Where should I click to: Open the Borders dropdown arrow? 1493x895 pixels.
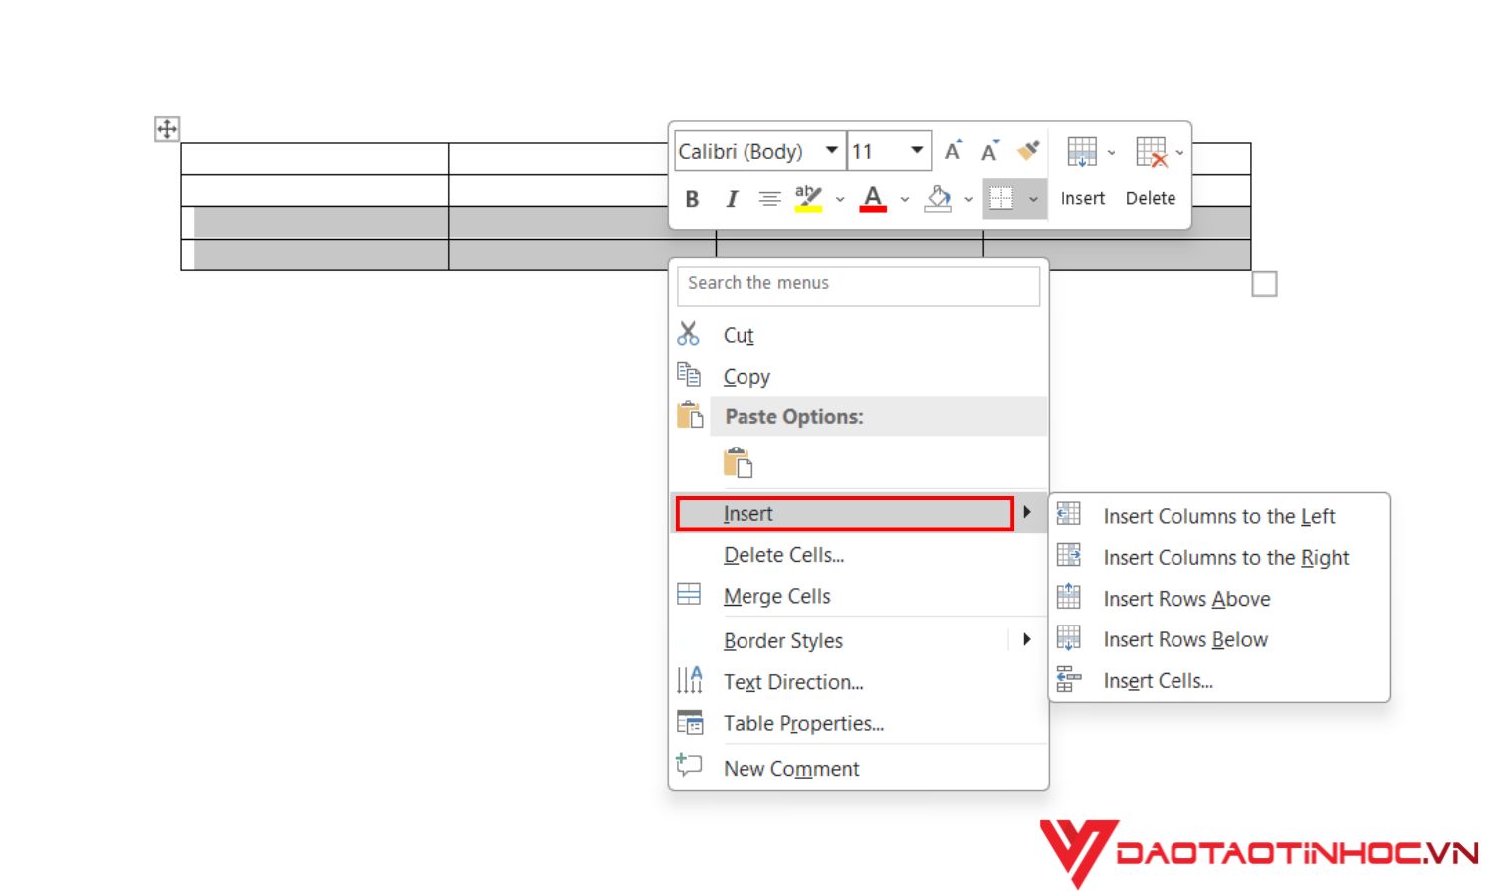(1033, 199)
